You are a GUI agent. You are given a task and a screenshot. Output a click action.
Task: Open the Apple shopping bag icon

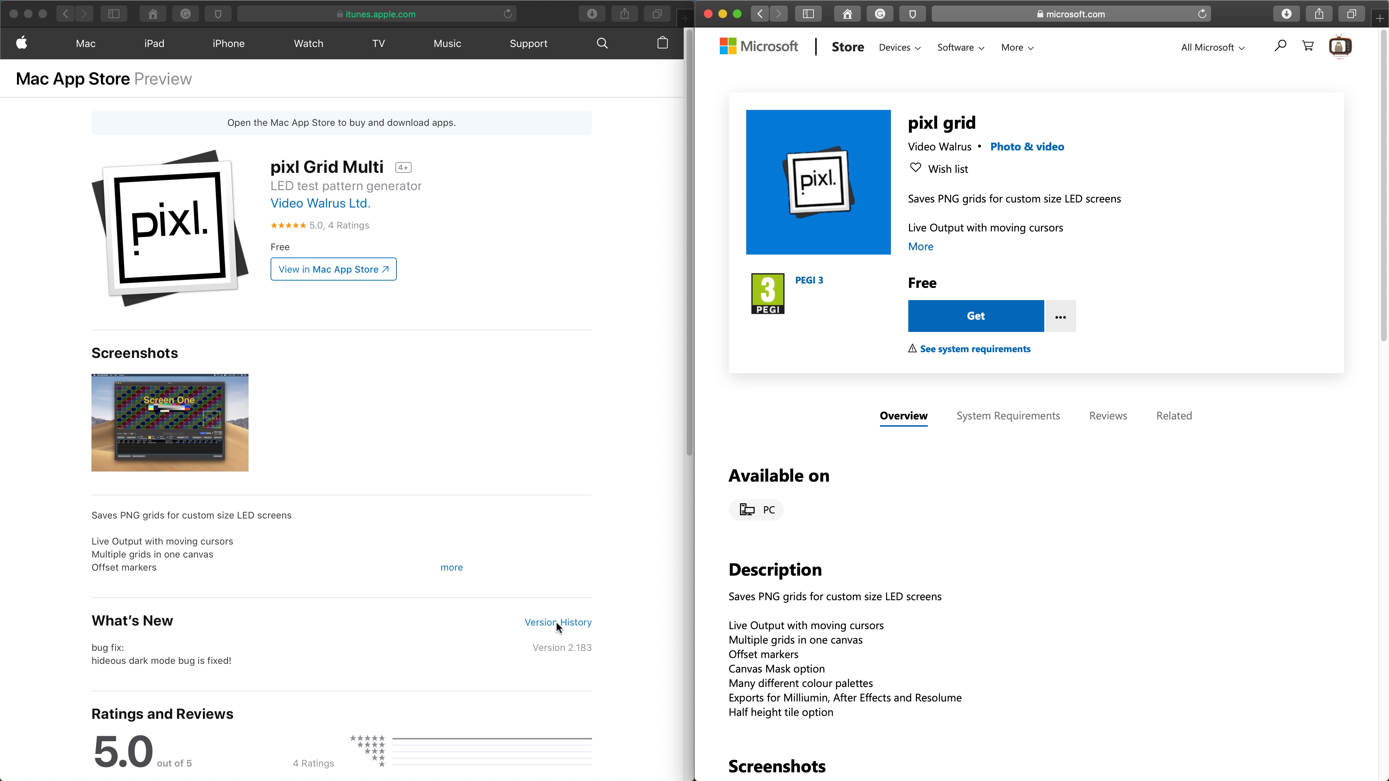pyautogui.click(x=663, y=43)
